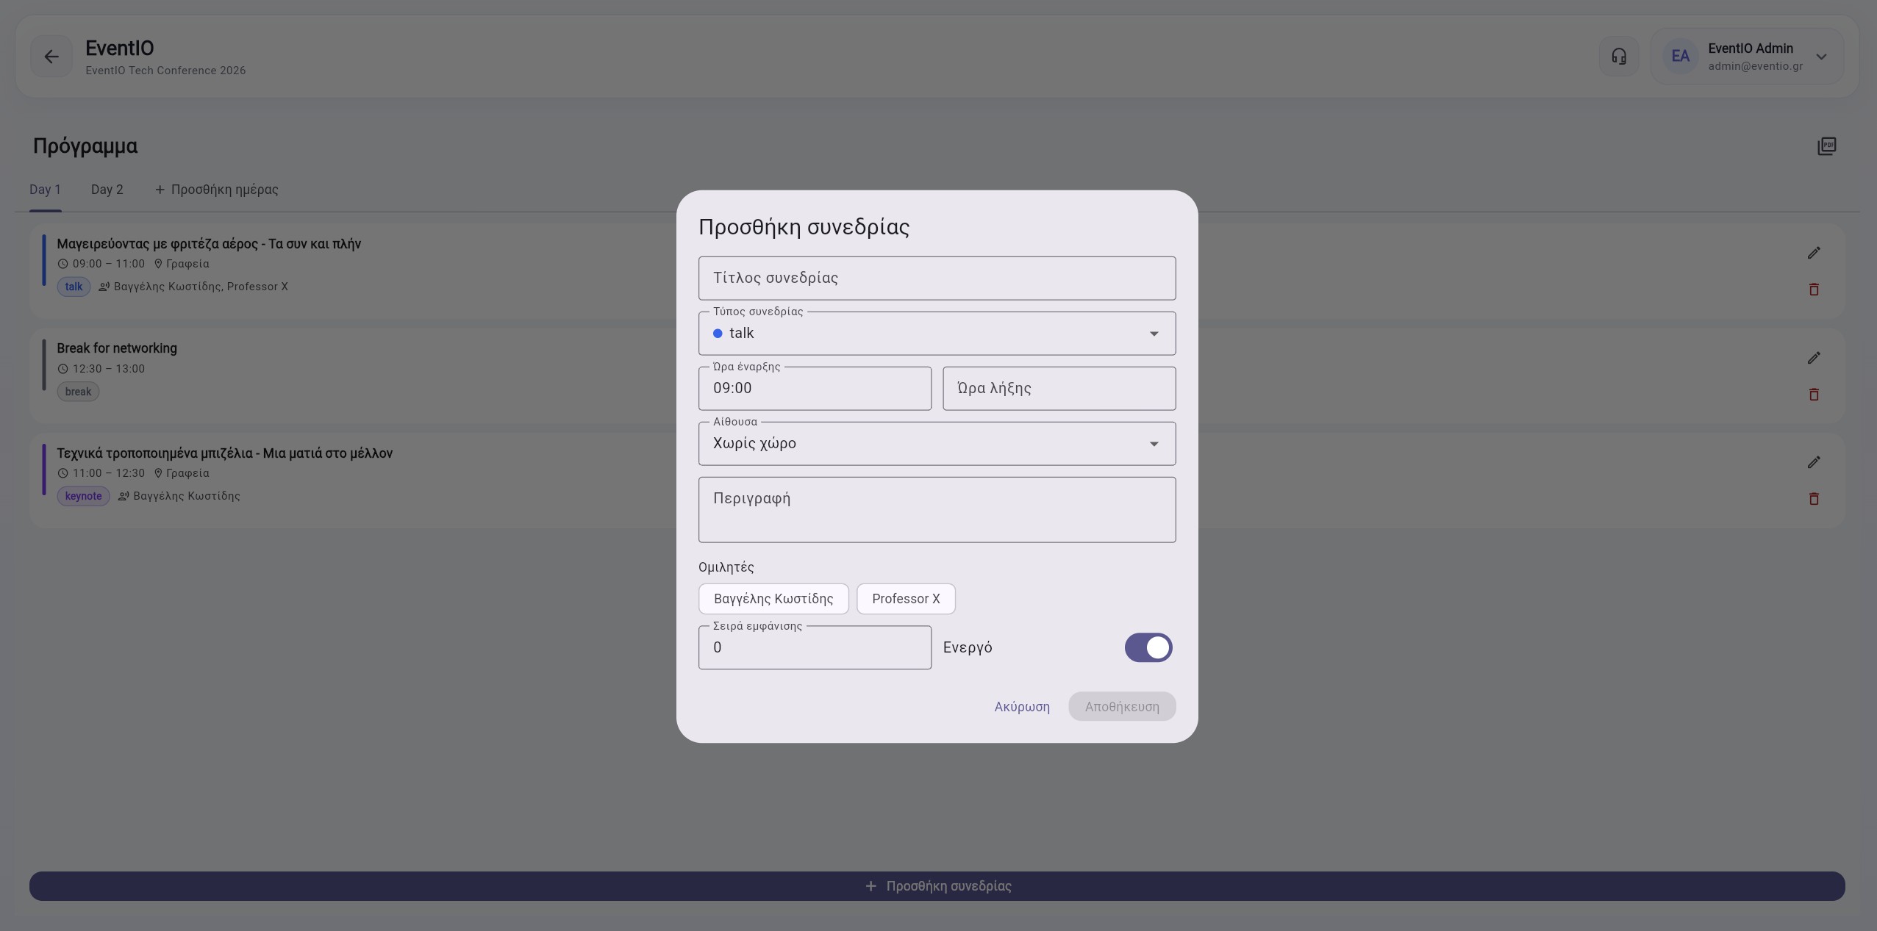Edit the air fryer talk session pencil
Image resolution: width=1877 pixels, height=931 pixels.
(1814, 253)
